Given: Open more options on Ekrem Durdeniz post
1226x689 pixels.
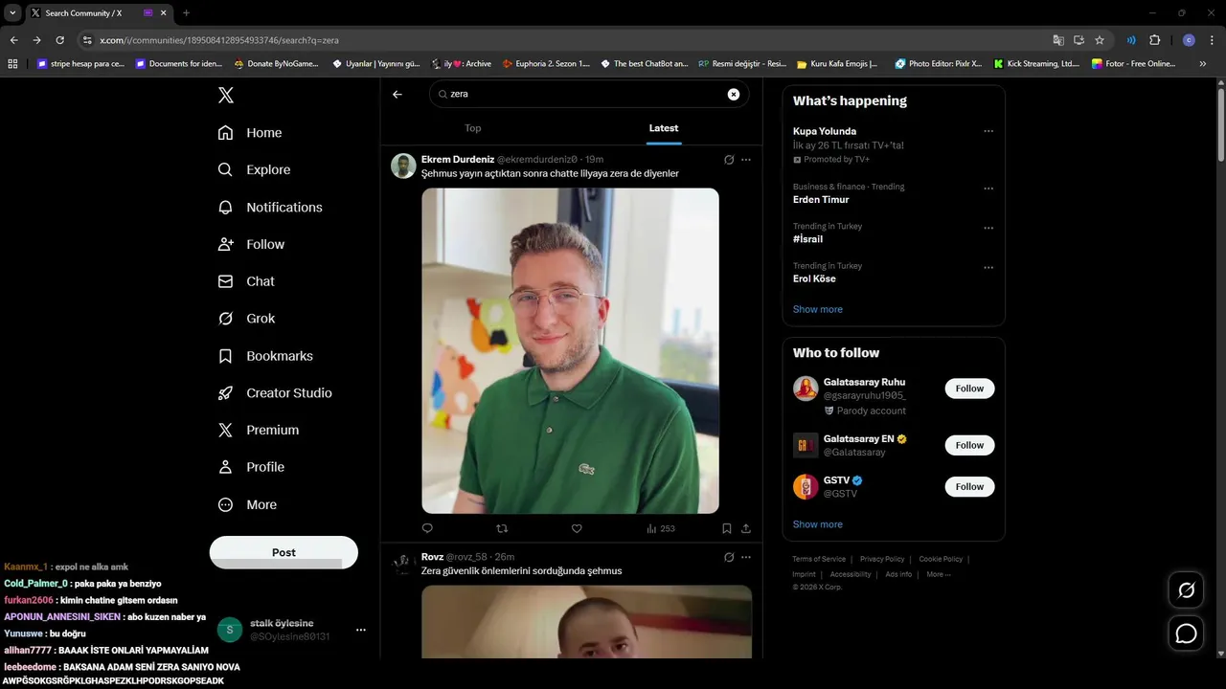Looking at the screenshot, I should 746,160.
